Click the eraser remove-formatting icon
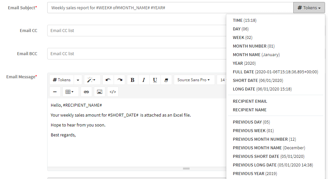This screenshot has height=179, width=328. click(166, 80)
